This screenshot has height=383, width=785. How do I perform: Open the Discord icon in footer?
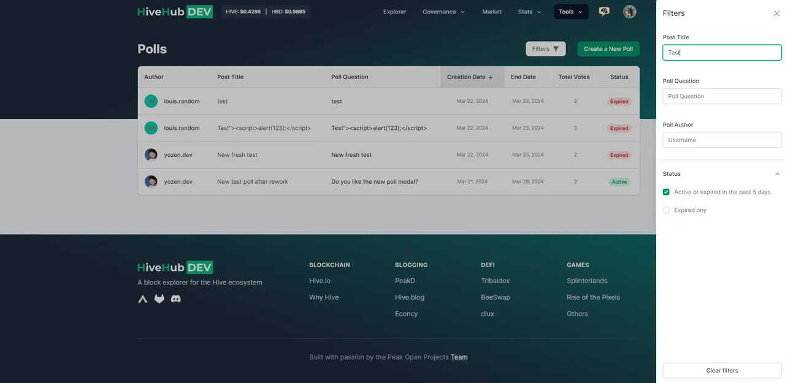click(x=176, y=299)
